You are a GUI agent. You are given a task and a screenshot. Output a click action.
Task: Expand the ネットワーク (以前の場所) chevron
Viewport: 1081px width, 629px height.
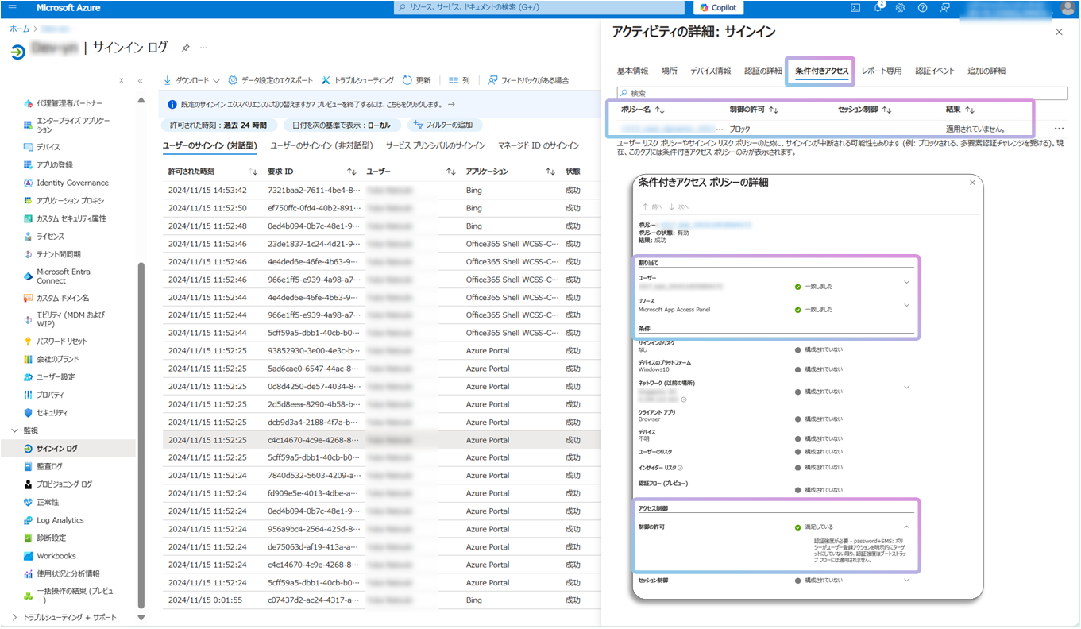tap(906, 388)
